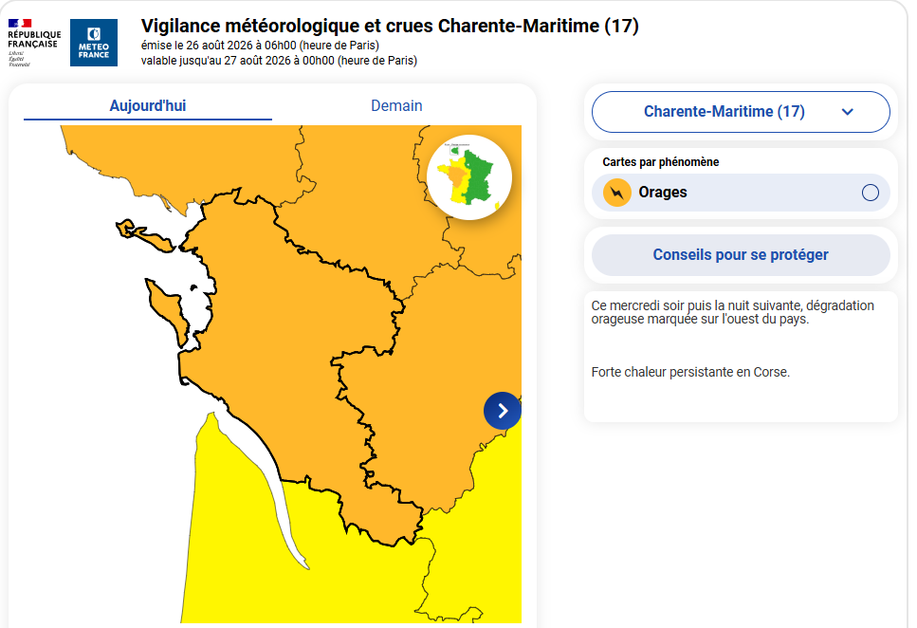This screenshot has height=628, width=917.
Task: Open Conseils pour se protéger
Action: (x=741, y=255)
